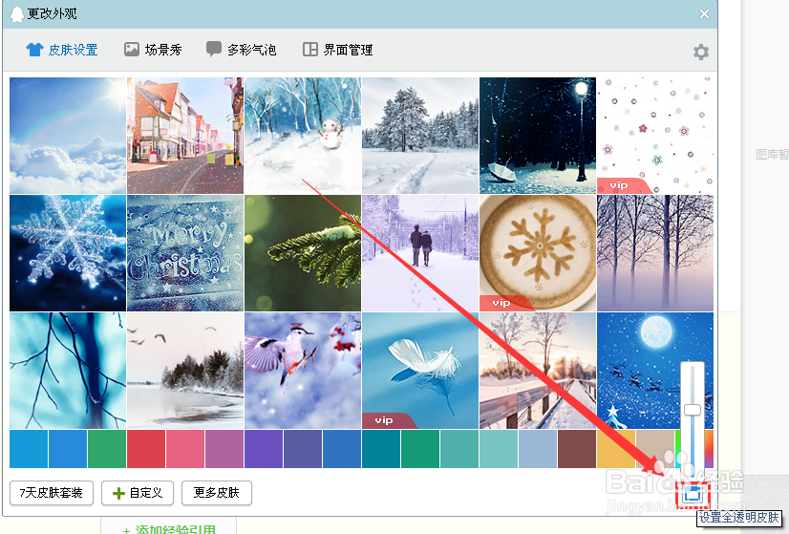
Task: Select the green color swatch
Action: click(x=107, y=448)
